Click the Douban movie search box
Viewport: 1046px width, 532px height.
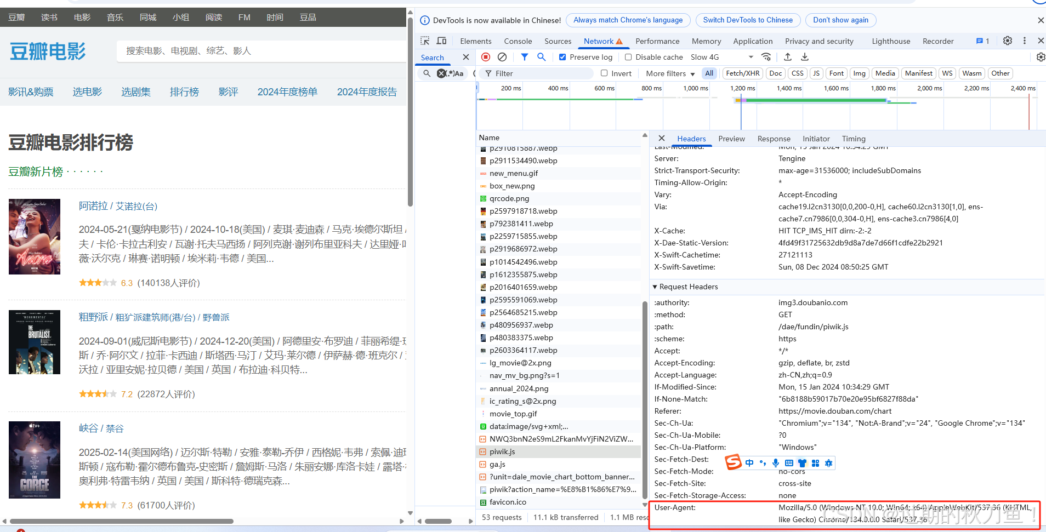pos(262,51)
